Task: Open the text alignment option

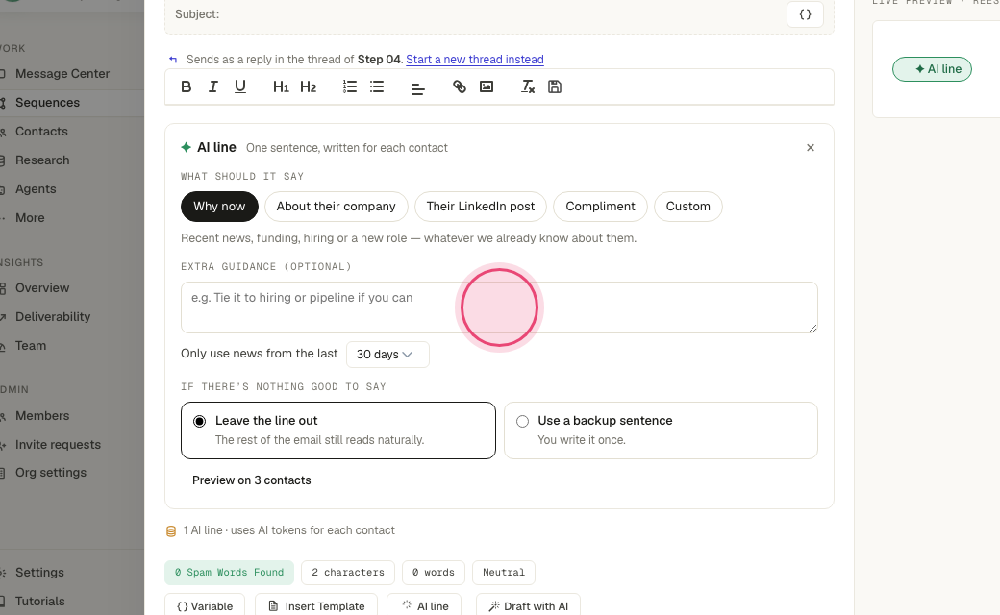Action: point(417,89)
